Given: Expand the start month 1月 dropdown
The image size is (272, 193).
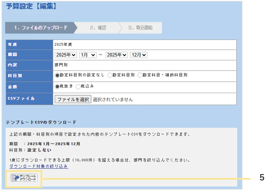Looking at the screenshot, I should (x=88, y=55).
